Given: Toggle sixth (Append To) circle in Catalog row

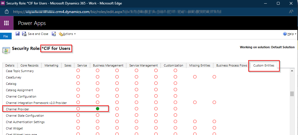Looking at the screenshot, I should click(175, 83).
